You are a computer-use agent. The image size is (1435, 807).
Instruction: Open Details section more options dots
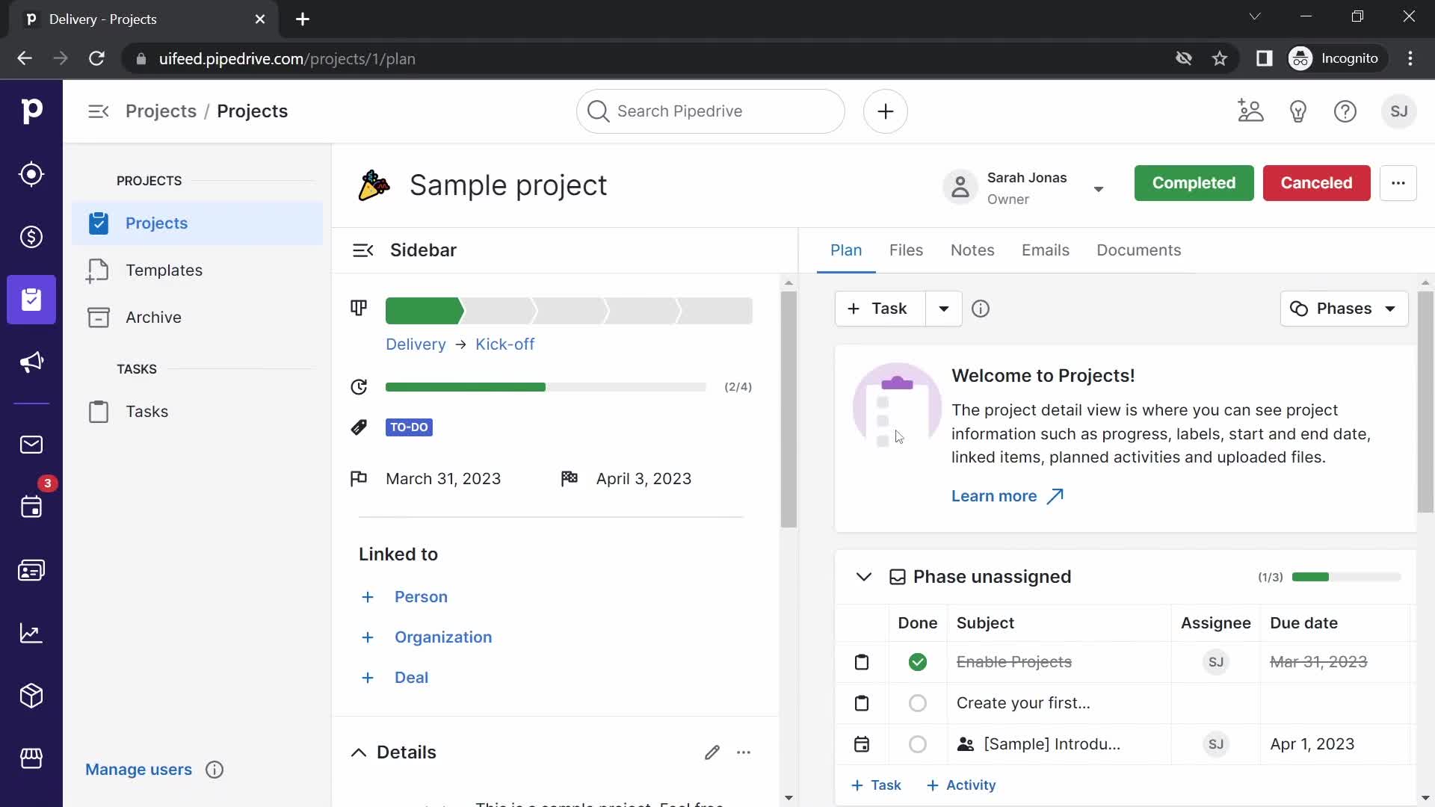pyautogui.click(x=744, y=752)
